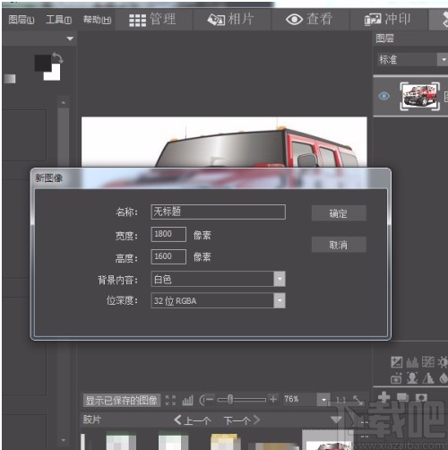Click the exposure plus-minus adjustment icon
This screenshot has width=448, height=450.
(397, 362)
